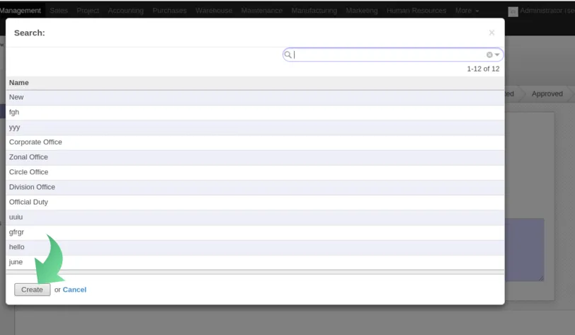
Task: Sort list by Name column header
Action: point(18,83)
